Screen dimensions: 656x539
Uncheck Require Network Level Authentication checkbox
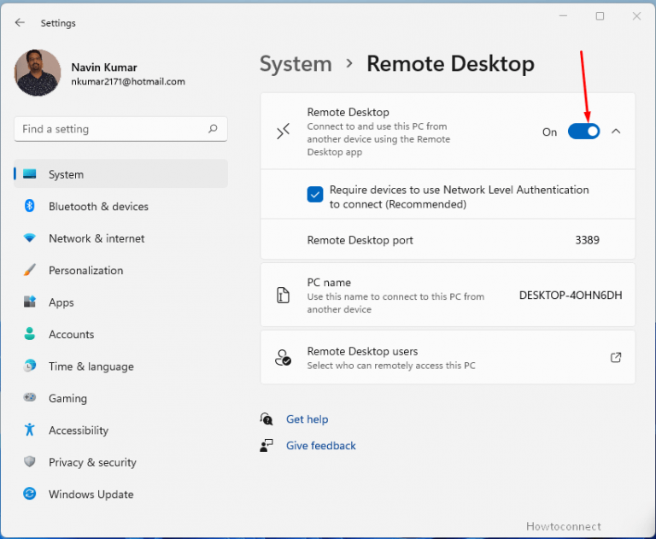pyautogui.click(x=314, y=194)
